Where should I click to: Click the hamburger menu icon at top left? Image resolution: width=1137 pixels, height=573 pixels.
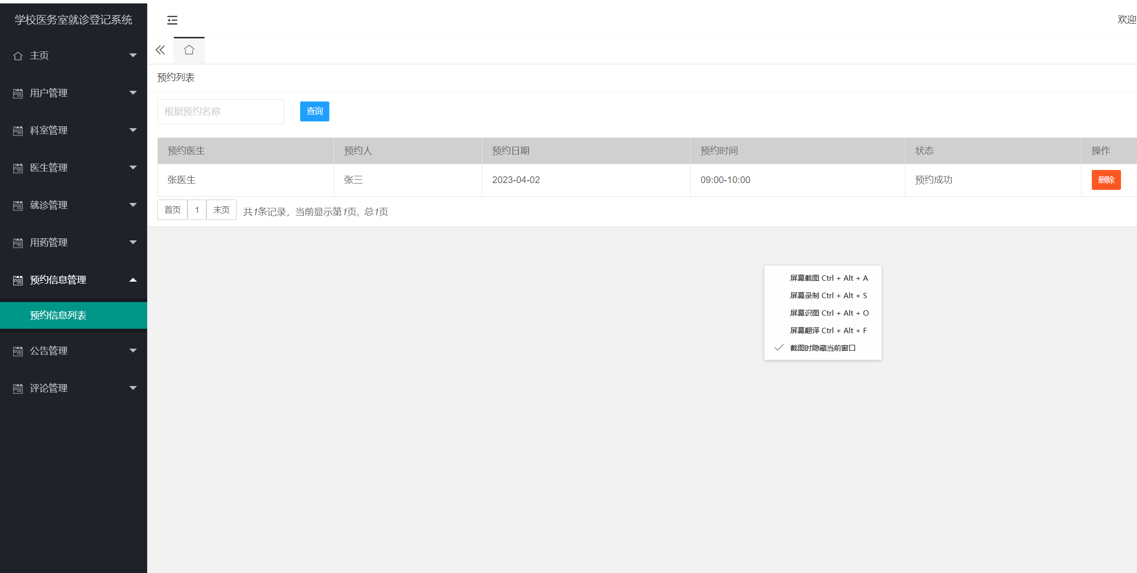(x=172, y=20)
